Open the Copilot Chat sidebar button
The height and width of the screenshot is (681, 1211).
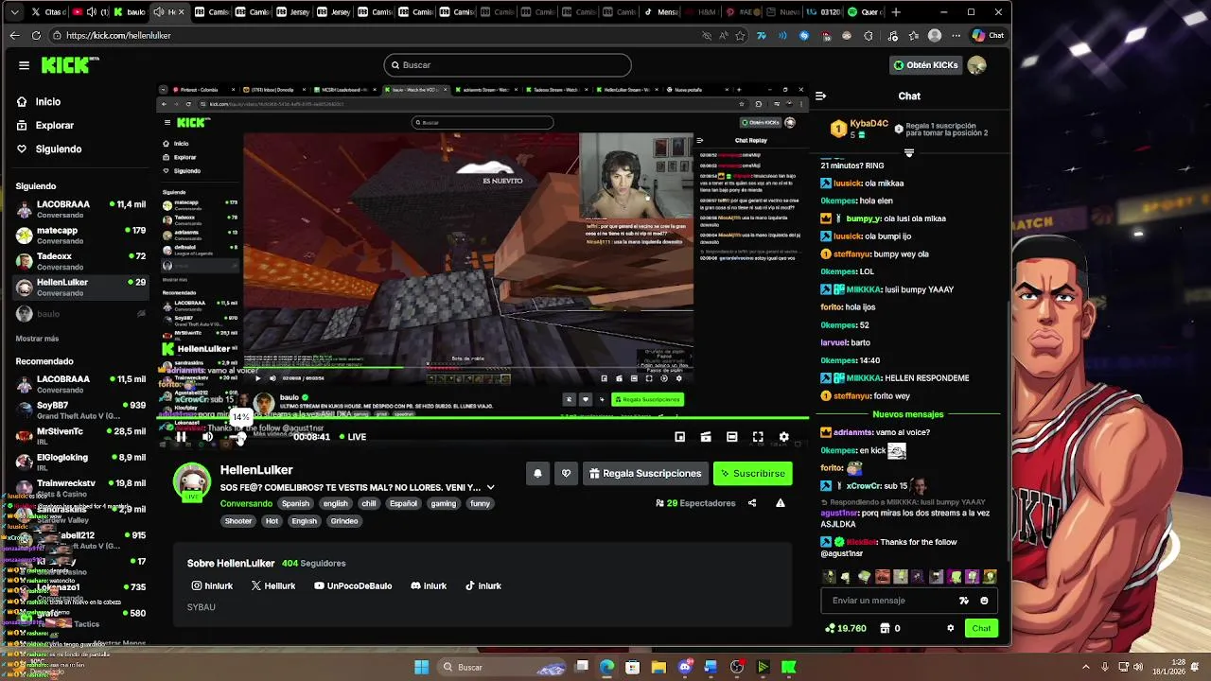click(988, 35)
